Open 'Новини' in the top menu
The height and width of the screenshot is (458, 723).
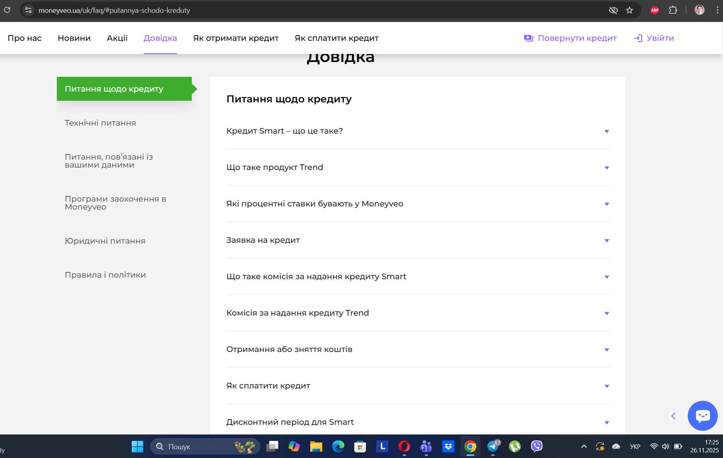[x=74, y=38]
